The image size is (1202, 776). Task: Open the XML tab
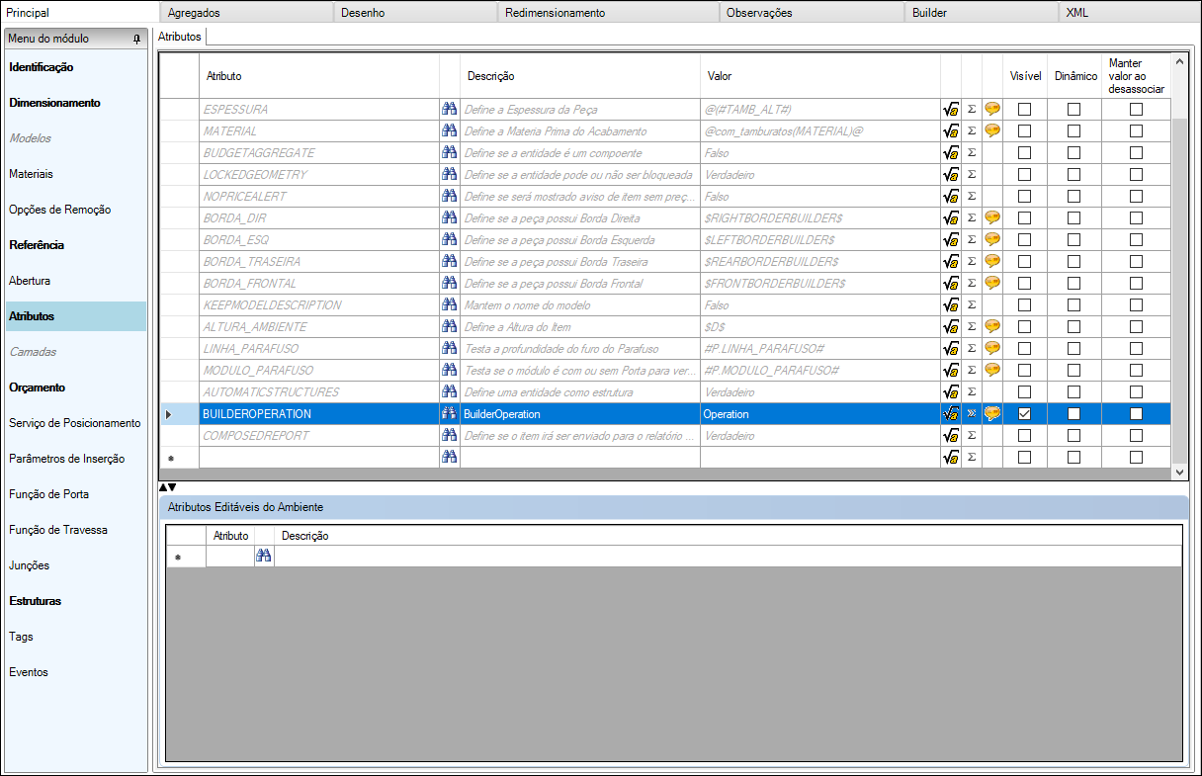1076,13
